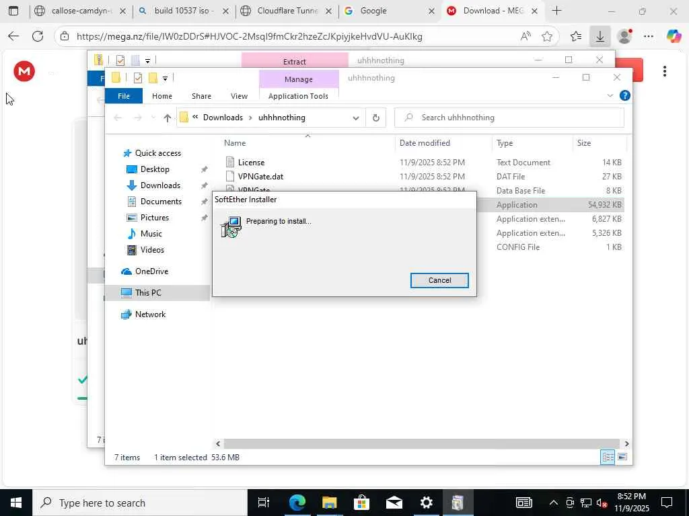Open Edge Copilot icon
Viewport: 689px width, 516px height.
[x=674, y=36]
